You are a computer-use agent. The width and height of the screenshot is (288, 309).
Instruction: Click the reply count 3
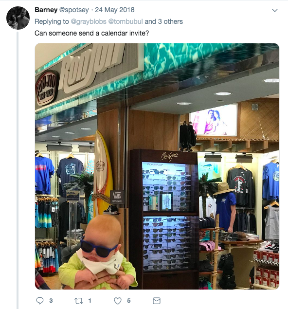pyautogui.click(x=51, y=301)
